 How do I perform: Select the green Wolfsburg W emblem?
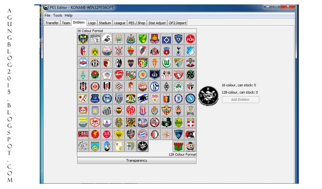166,63
